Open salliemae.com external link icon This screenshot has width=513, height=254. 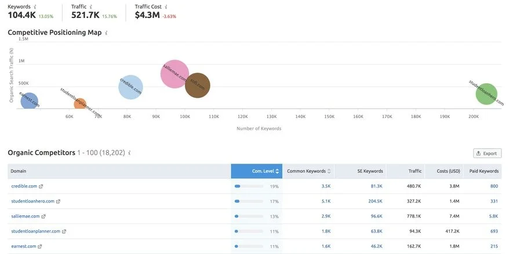[43, 216]
